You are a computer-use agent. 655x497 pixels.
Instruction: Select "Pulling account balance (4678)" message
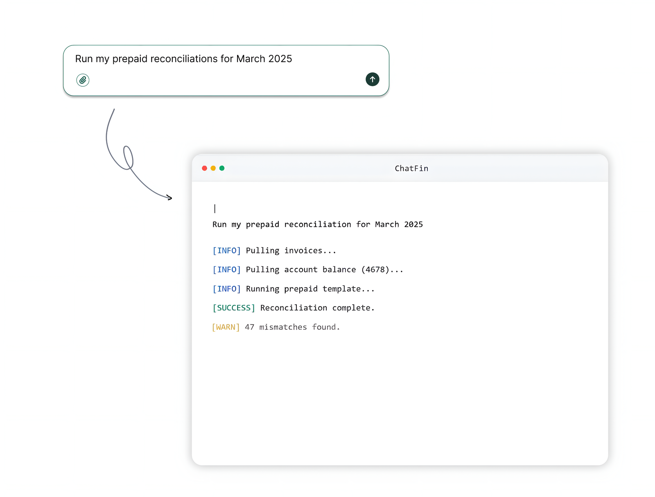pos(324,270)
